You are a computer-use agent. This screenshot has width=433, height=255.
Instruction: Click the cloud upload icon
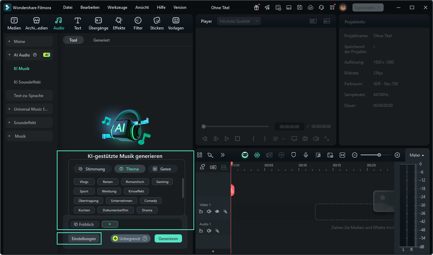(311, 7)
